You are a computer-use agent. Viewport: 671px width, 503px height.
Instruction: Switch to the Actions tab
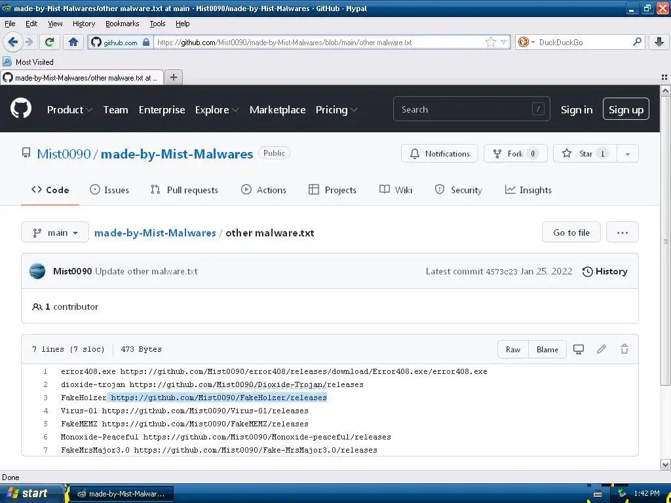pos(263,190)
